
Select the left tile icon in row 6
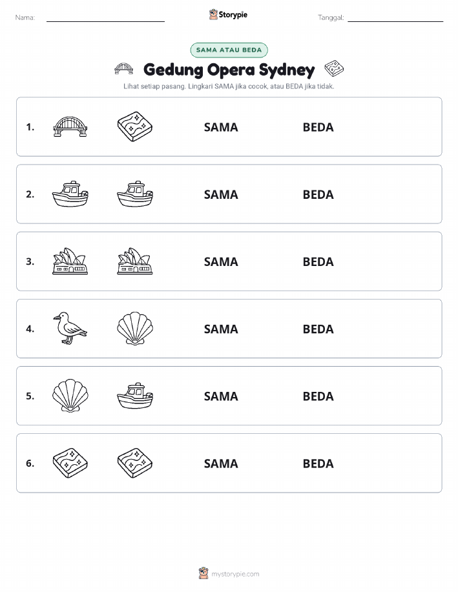coord(70,462)
